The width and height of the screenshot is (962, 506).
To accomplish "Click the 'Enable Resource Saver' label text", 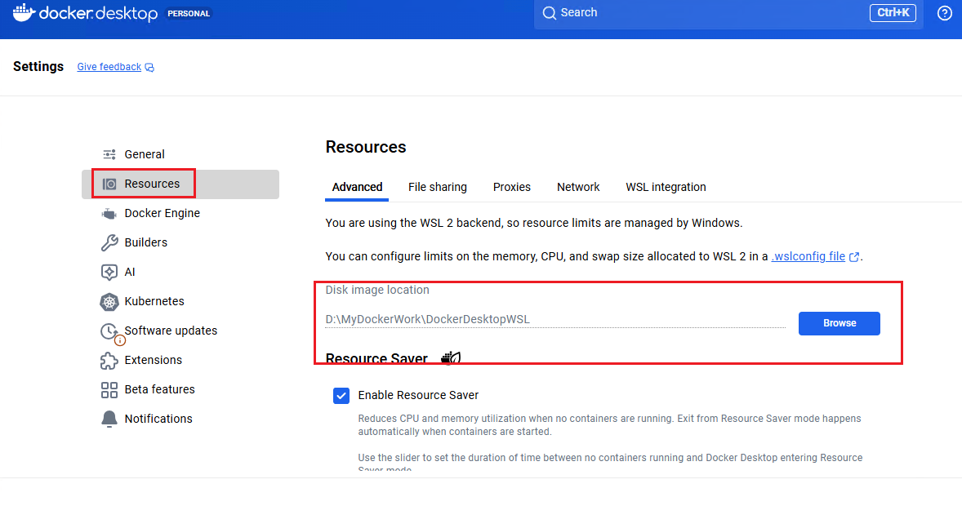I will click(418, 396).
